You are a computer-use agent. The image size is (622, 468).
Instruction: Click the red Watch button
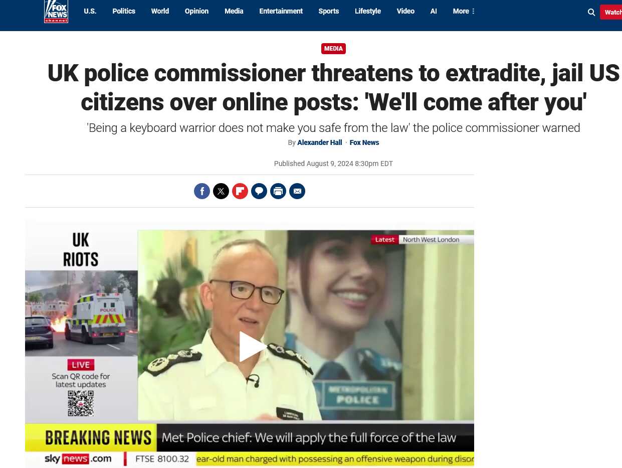611,12
